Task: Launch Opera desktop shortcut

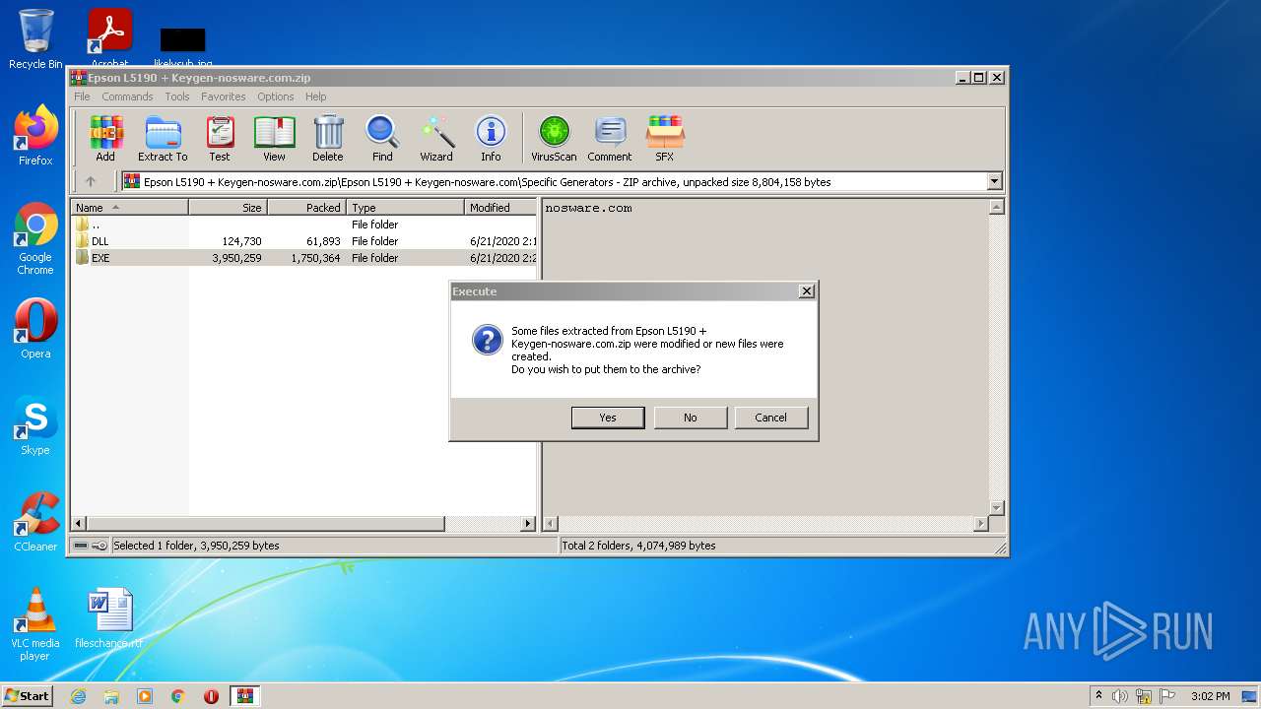Action: pos(35,329)
